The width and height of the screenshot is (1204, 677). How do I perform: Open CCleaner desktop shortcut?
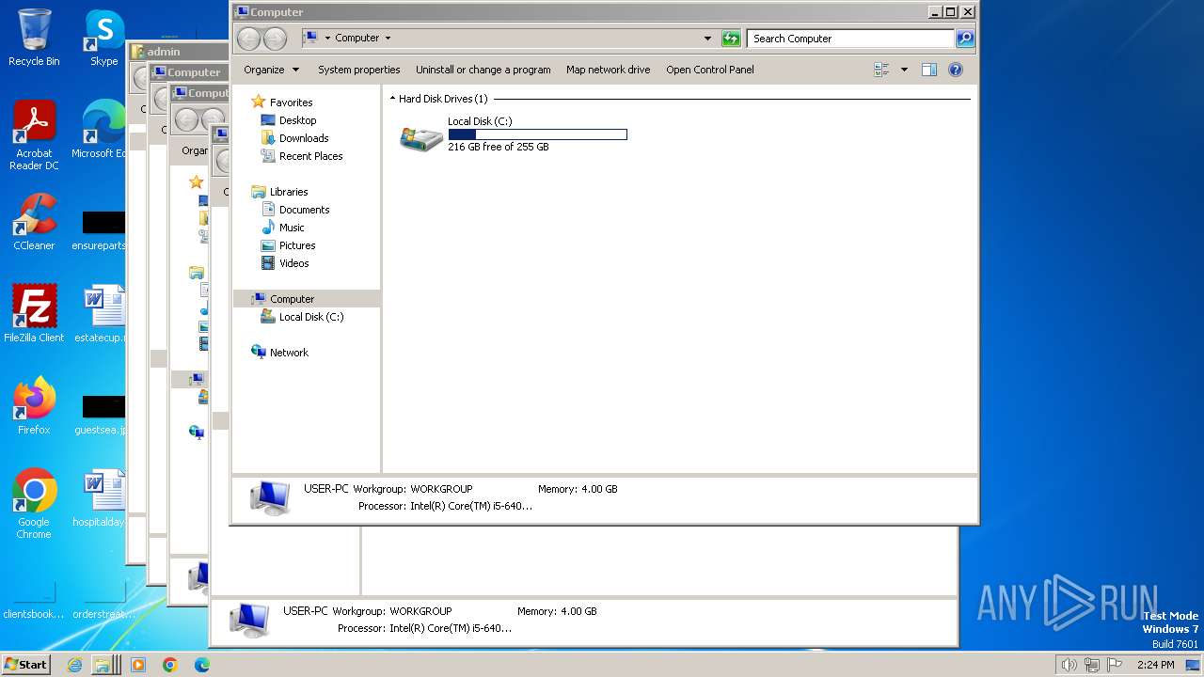(34, 222)
